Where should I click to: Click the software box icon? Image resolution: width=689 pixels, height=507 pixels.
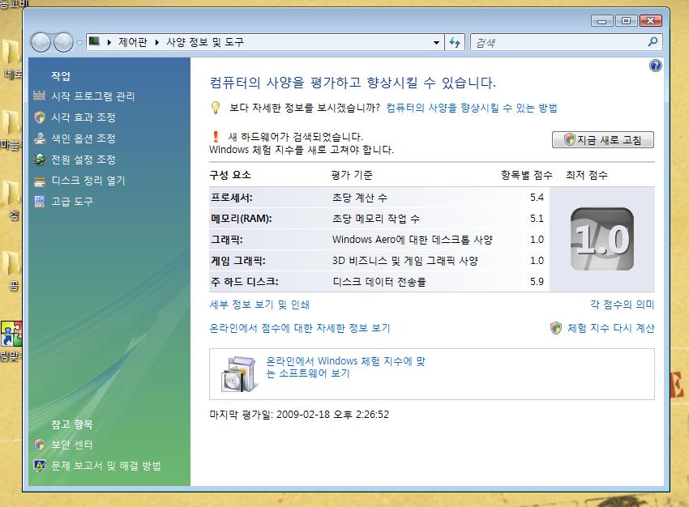coord(238,374)
